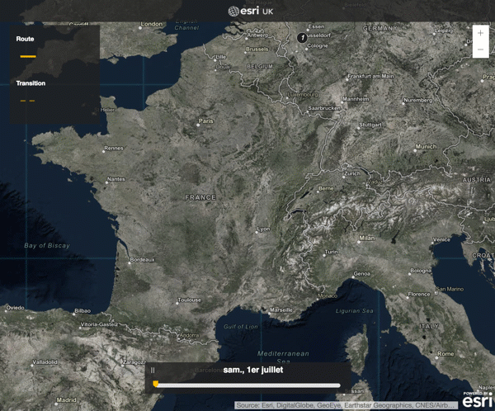Image resolution: width=495 pixels, height=411 pixels.
Task: Click the Venice city label
Action: point(441,239)
